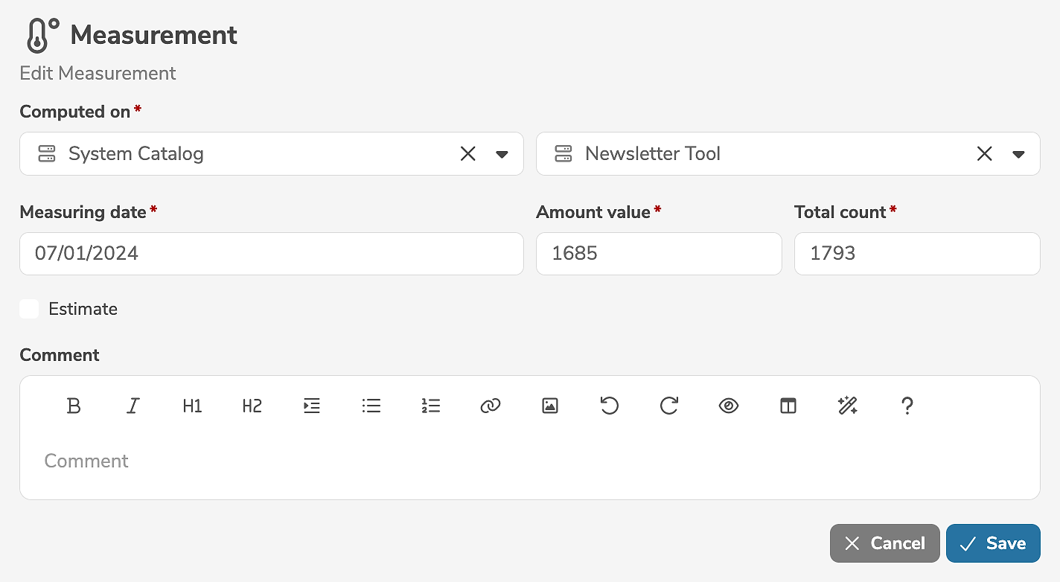This screenshot has height=582, width=1060.
Task: Expand the System Catalog dropdown
Action: point(502,154)
